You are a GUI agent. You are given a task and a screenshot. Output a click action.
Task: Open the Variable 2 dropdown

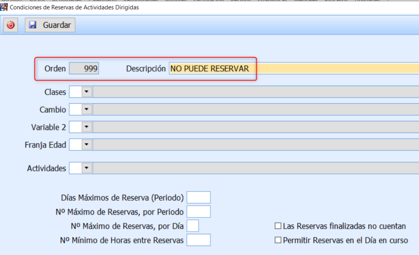click(86, 127)
